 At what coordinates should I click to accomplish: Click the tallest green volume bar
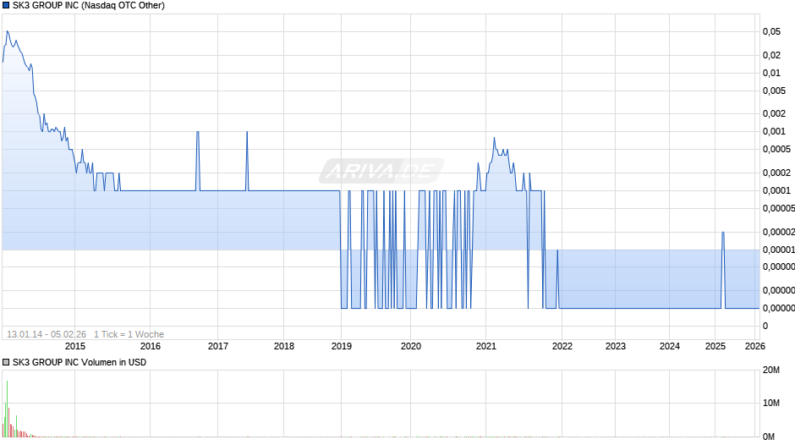[x=7, y=409]
